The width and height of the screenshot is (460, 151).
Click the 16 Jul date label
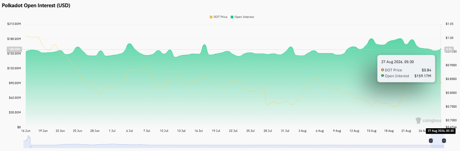pyautogui.click(x=199, y=131)
